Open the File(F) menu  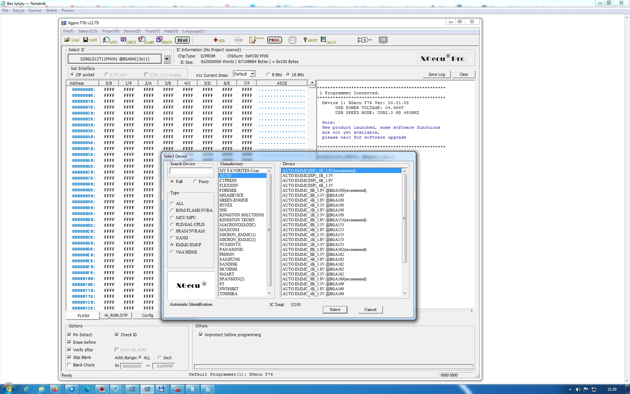[x=68, y=31]
